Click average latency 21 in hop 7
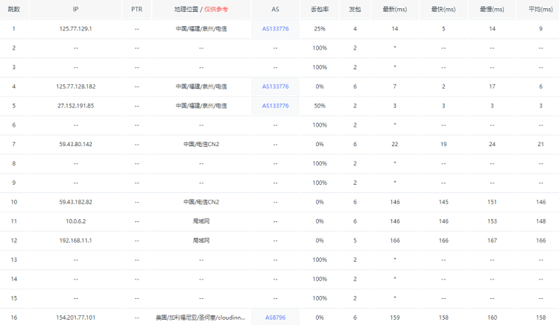Image resolution: width=559 pixels, height=325 pixels. pyautogui.click(x=540, y=145)
